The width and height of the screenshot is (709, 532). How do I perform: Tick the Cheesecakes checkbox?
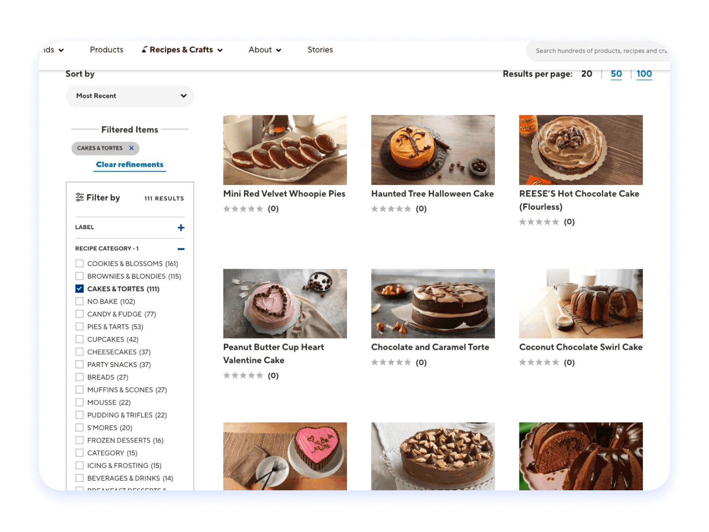pyautogui.click(x=80, y=352)
